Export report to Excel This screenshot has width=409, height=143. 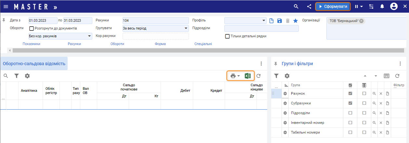tap(248, 76)
